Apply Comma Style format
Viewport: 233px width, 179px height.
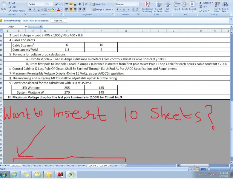(x=128, y=10)
